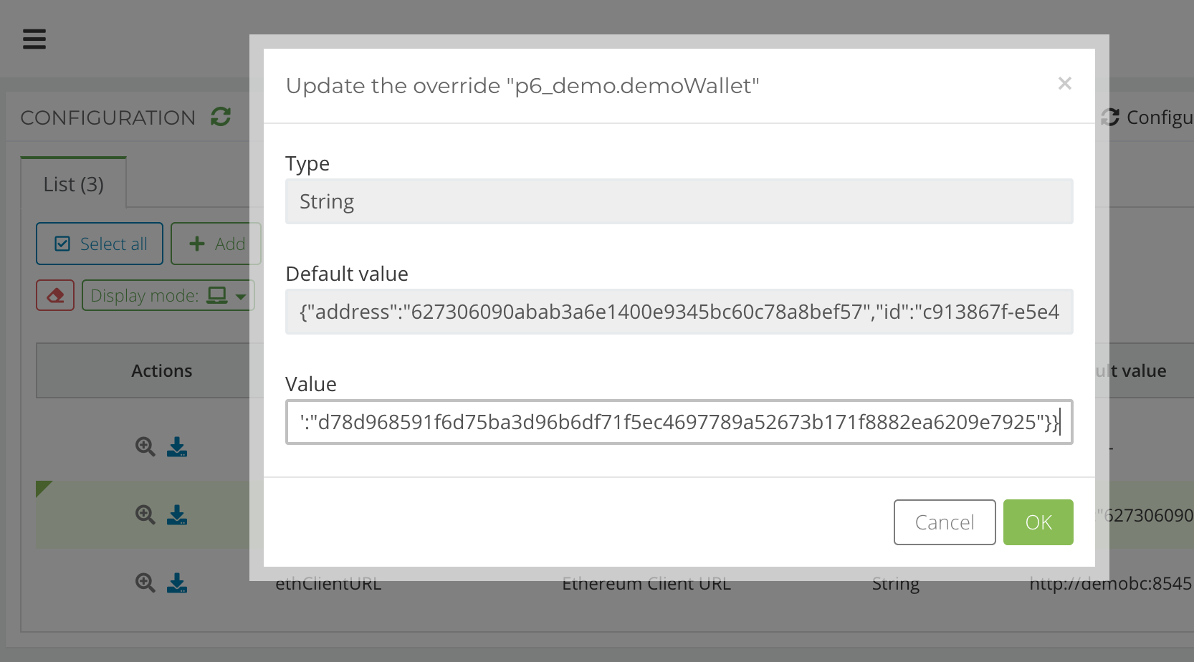Screen dimensions: 1194x662
Task: Click inside the Value input field
Action: (679, 422)
